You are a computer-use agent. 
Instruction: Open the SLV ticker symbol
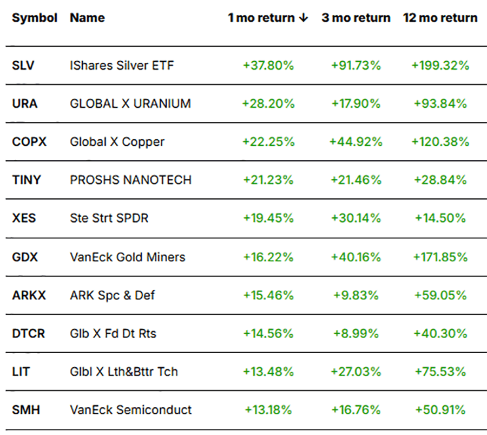point(23,66)
